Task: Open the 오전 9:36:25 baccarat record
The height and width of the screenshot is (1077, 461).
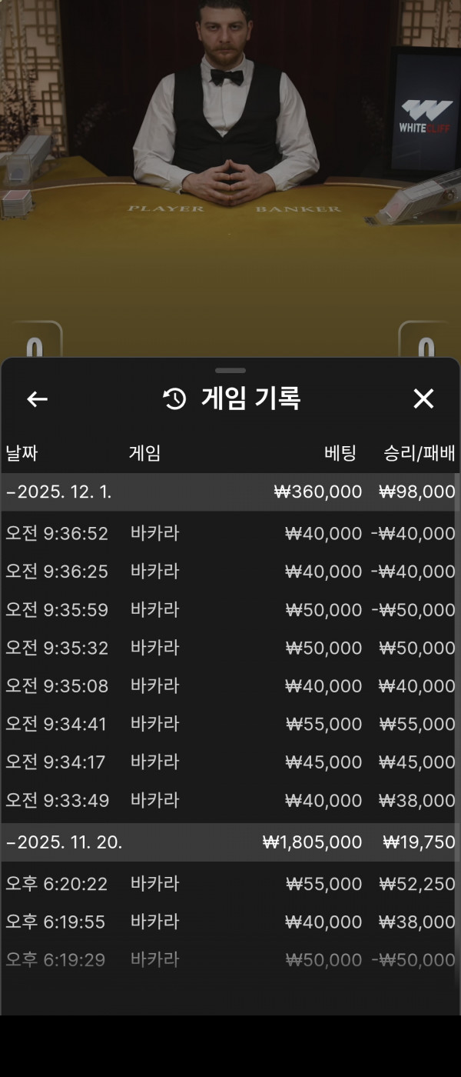Action: pos(230,572)
